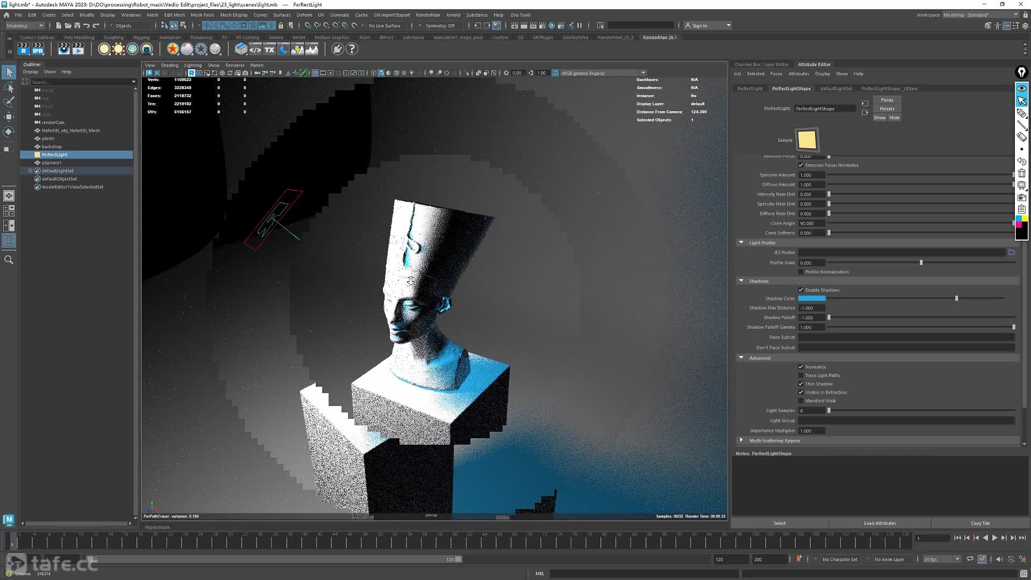
Task: Activate the Select tool arrow in the left toolbox
Action: [x=9, y=72]
